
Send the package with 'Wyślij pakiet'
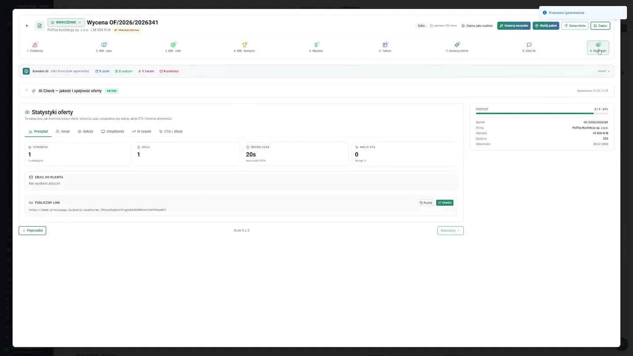(x=546, y=26)
